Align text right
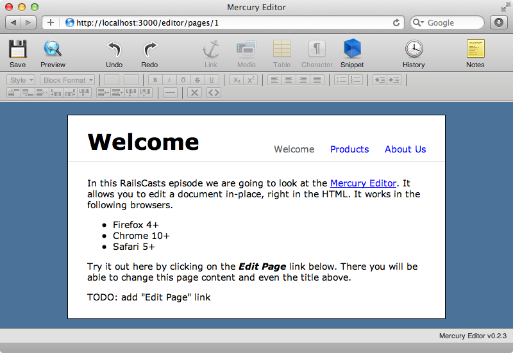Screen dimensions: 513x353 (303, 80)
